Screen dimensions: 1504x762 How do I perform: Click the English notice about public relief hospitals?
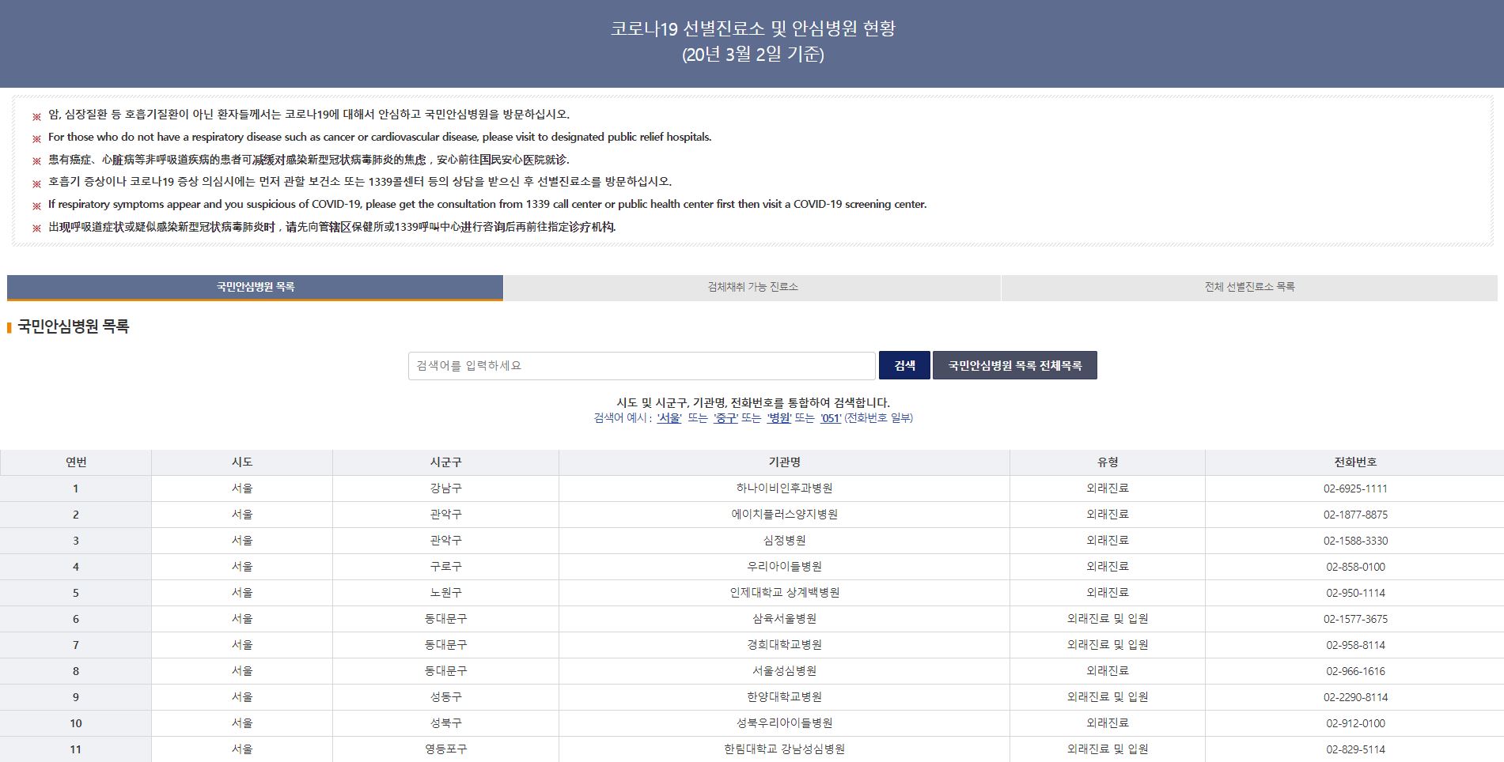[x=380, y=137]
